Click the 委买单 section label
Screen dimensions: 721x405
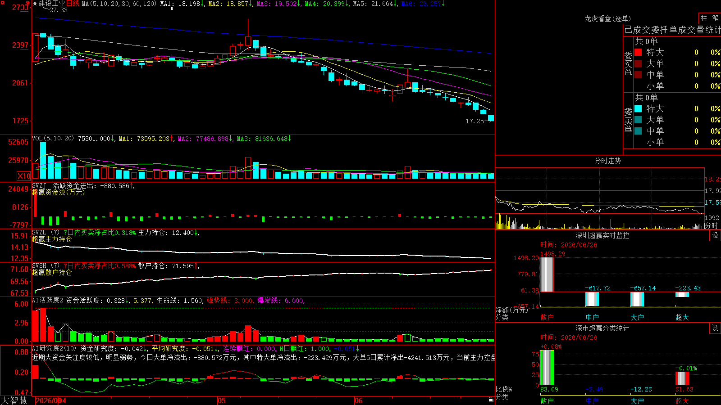tap(628, 64)
